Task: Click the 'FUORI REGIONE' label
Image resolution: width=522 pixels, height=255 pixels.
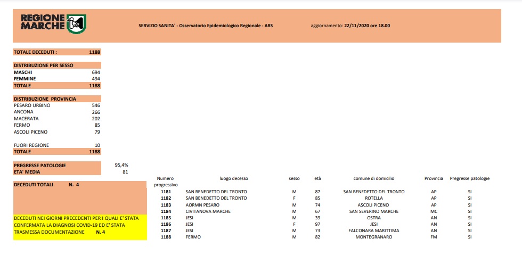Action: (31, 145)
